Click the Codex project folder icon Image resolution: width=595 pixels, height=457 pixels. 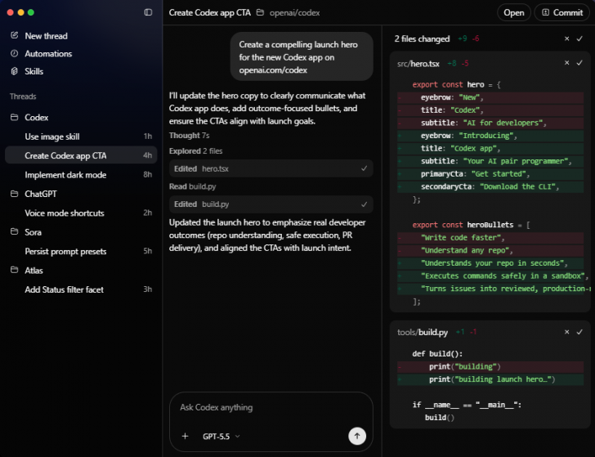[15, 117]
